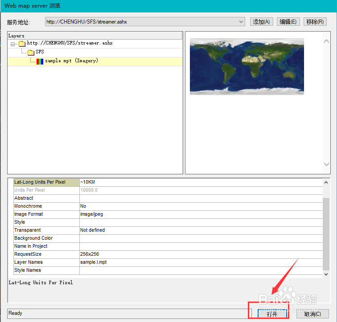Click the SFS folder icon

pos(31,52)
